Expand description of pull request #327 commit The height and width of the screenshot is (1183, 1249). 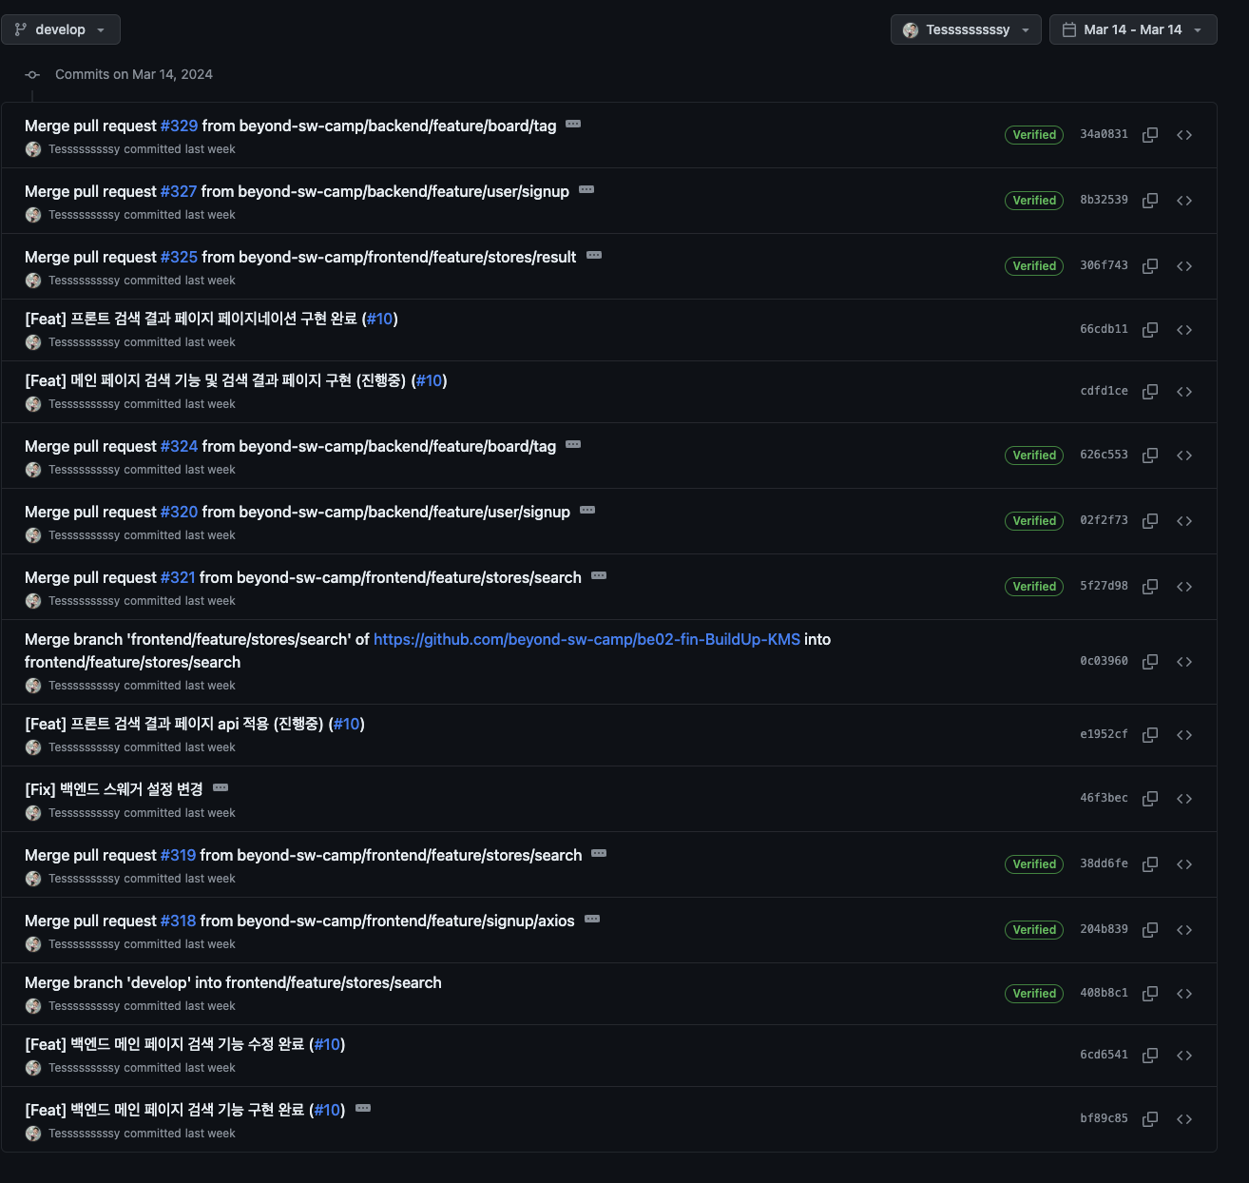point(586,190)
